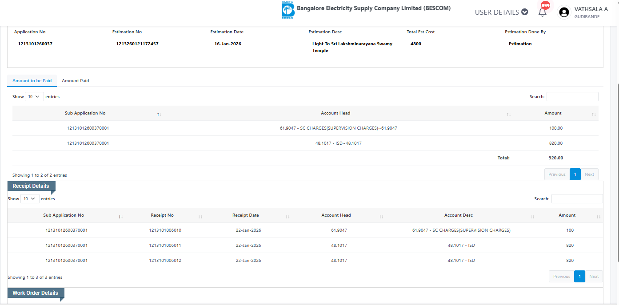Click page 1 button in Receipt Details

[579, 277]
